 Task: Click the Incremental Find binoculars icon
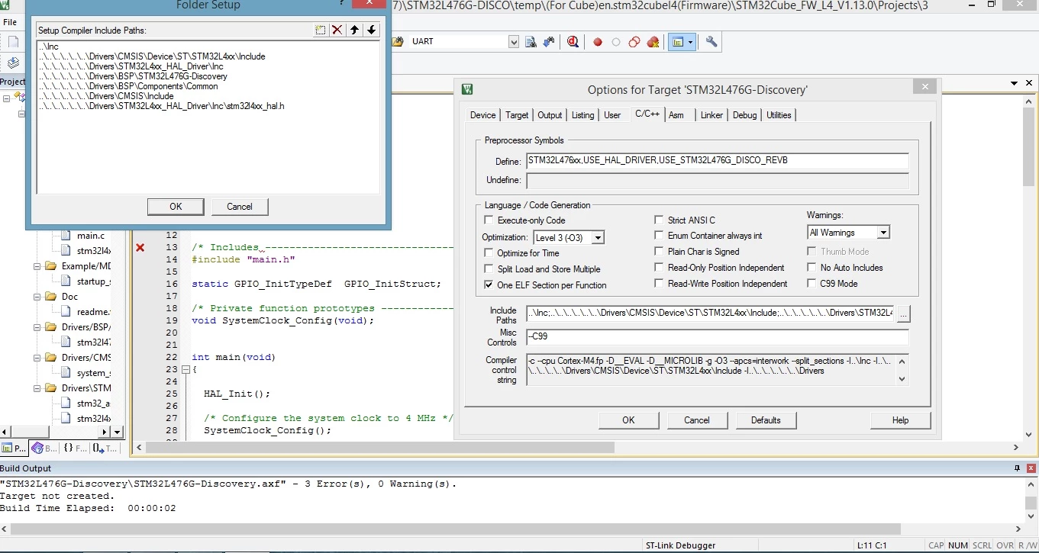[x=548, y=42]
